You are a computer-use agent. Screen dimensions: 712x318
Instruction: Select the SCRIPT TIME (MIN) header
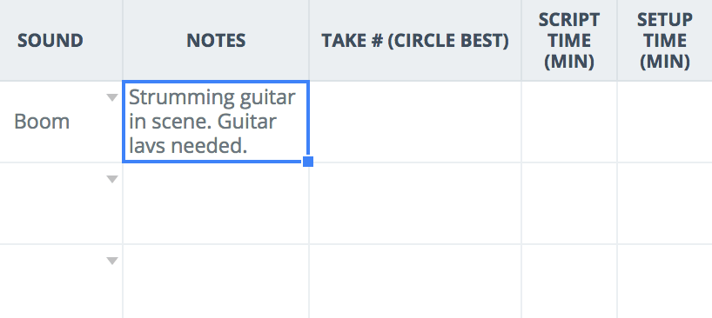click(x=569, y=41)
